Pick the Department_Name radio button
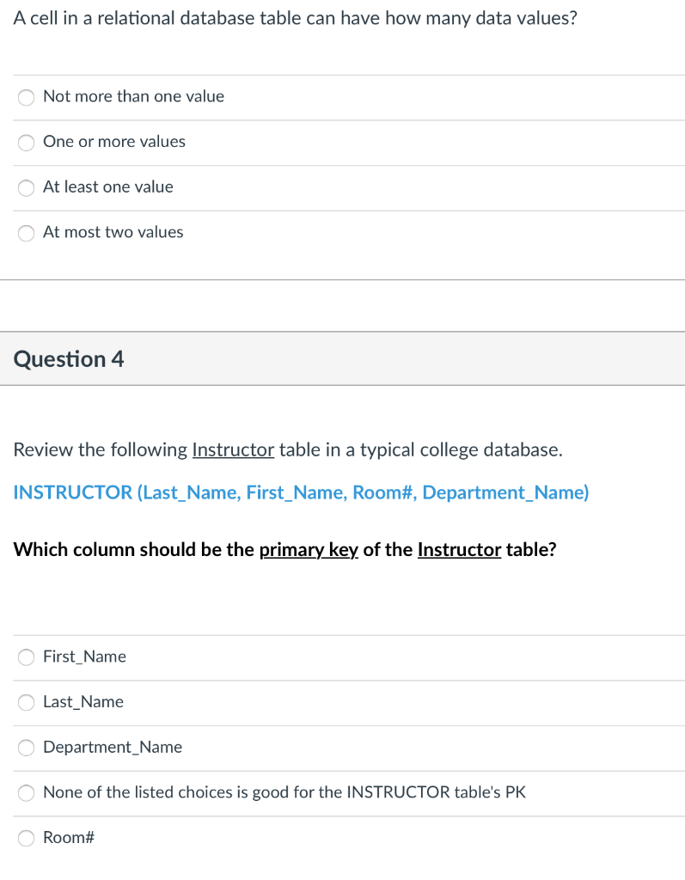 28,748
